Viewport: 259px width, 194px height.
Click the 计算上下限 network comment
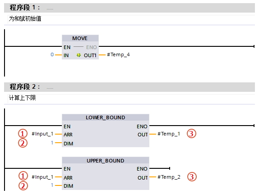pyautogui.click(x=22, y=98)
